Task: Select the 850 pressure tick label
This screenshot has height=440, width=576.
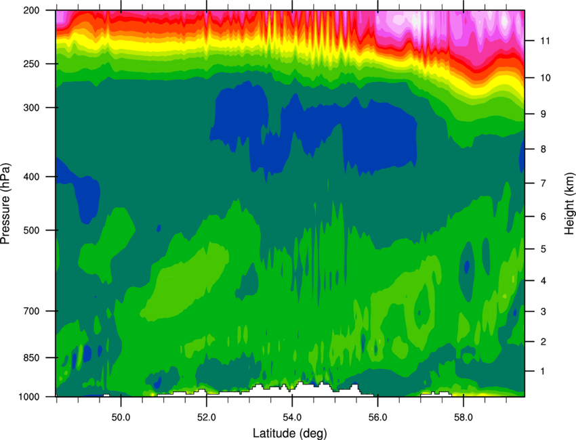Action: click(x=31, y=357)
